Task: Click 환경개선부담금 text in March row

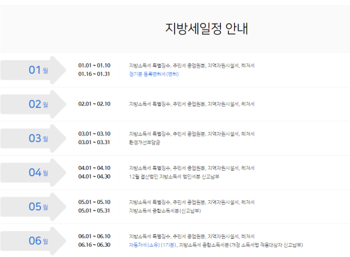Action: point(144,142)
